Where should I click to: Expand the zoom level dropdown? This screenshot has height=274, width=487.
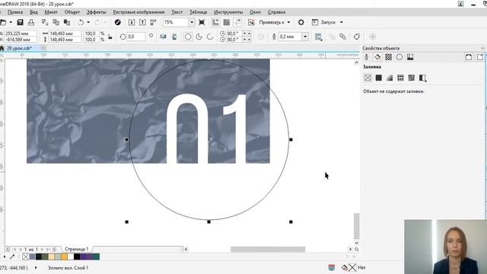192,22
